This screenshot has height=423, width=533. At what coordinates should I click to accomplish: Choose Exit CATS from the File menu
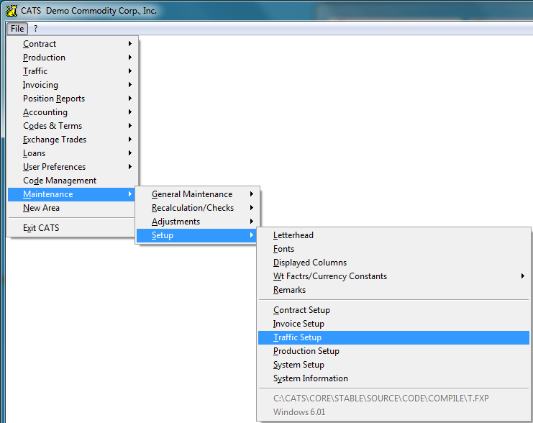[72, 228]
